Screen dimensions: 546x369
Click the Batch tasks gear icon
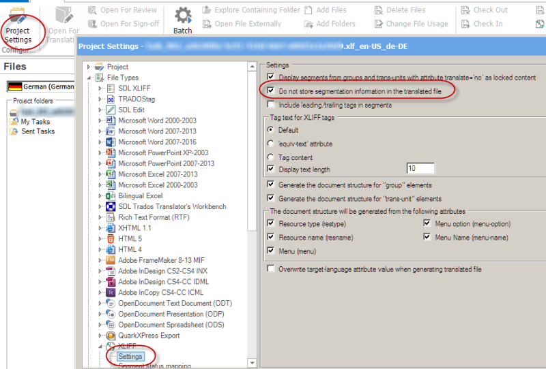pos(183,15)
